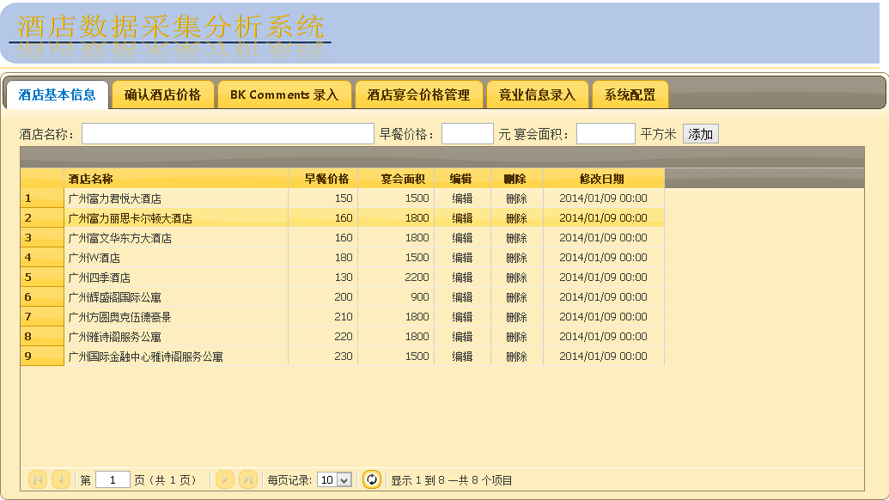This screenshot has width=889, height=500.
Task: Focus the 早餐价格 input field
Action: (467, 134)
